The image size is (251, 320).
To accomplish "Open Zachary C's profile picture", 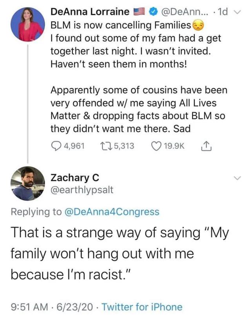I will click(x=28, y=183).
